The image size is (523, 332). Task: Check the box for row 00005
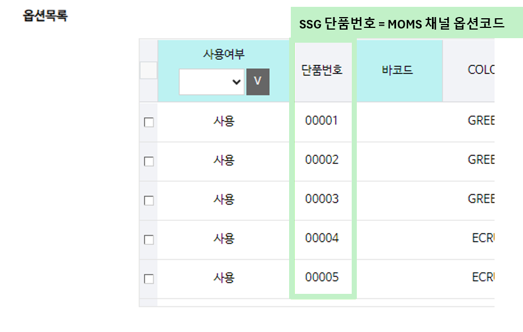click(x=149, y=278)
